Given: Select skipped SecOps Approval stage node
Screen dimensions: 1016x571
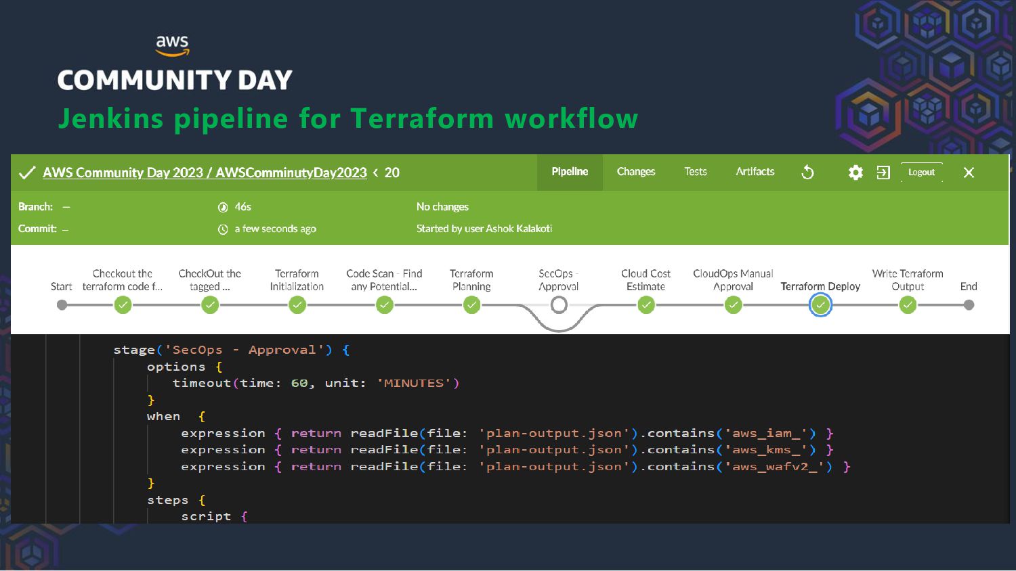Looking at the screenshot, I should [x=559, y=305].
